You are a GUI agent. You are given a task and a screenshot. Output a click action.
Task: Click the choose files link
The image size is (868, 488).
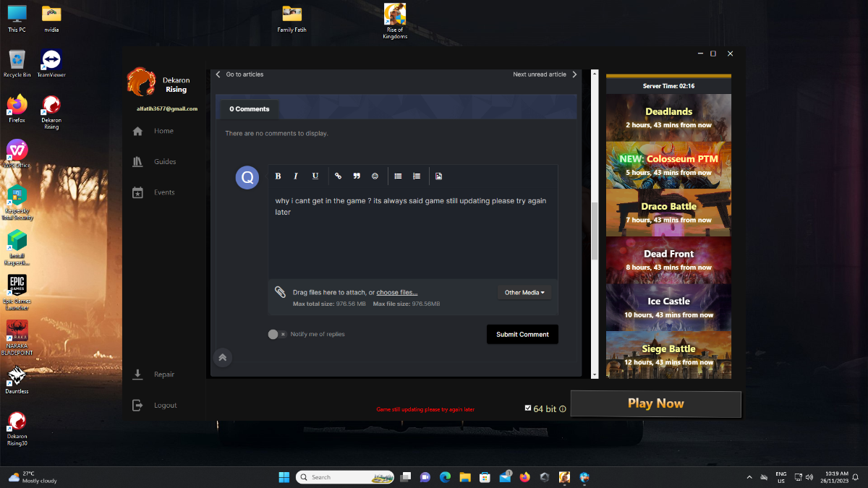click(x=396, y=292)
